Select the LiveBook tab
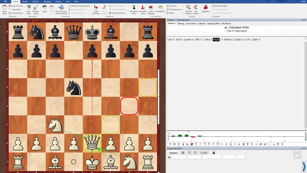The height and width of the screenshot is (173, 307). pyautogui.click(x=201, y=24)
